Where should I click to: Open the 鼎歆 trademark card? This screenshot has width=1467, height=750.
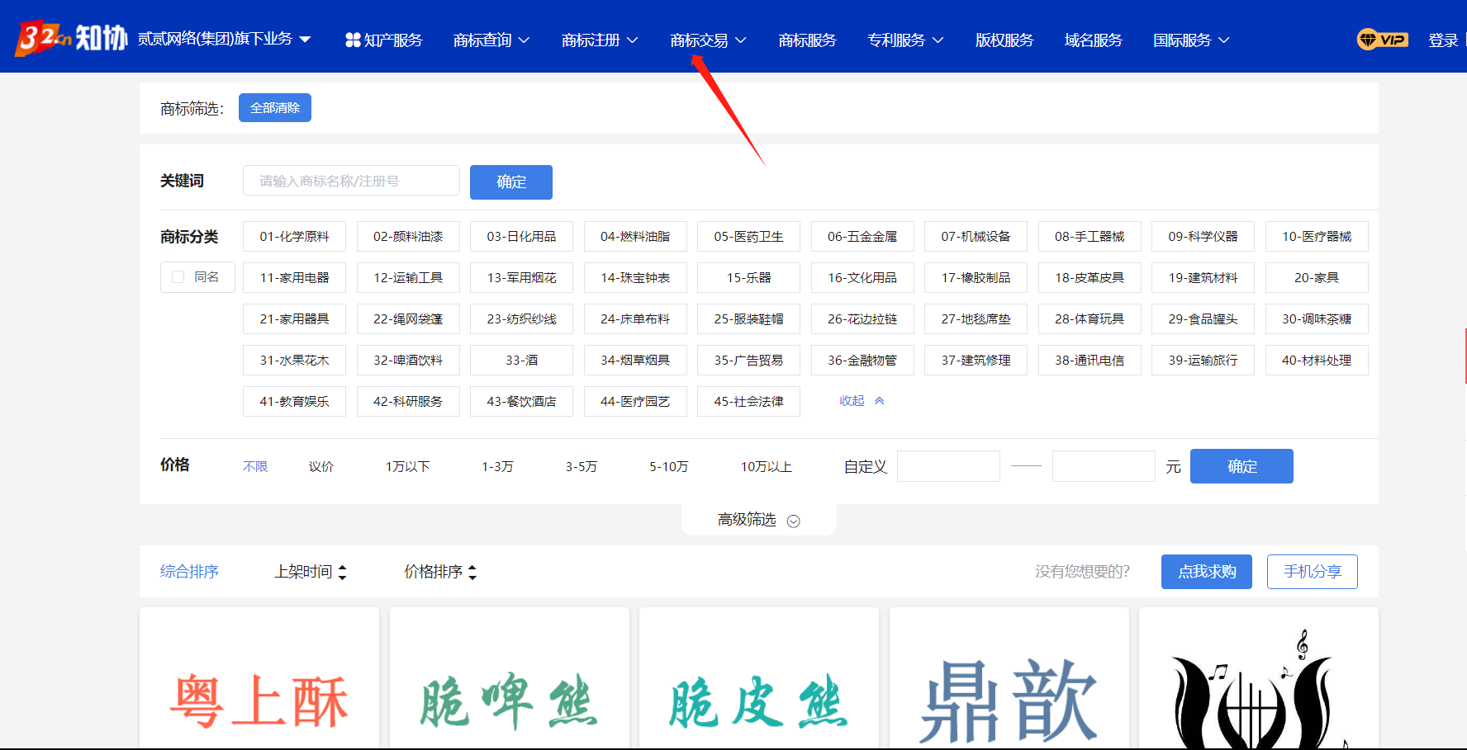coord(1009,679)
